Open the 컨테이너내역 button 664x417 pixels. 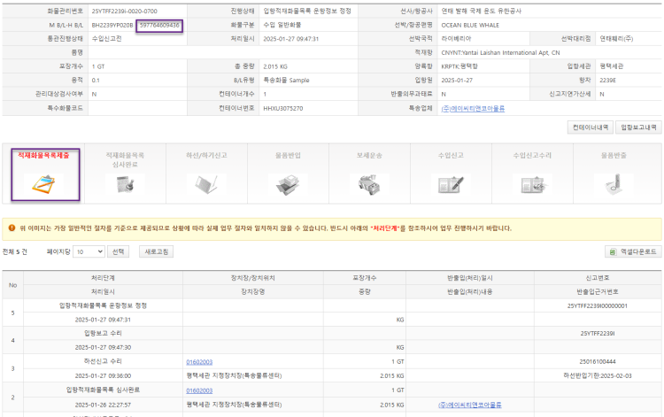coord(589,127)
